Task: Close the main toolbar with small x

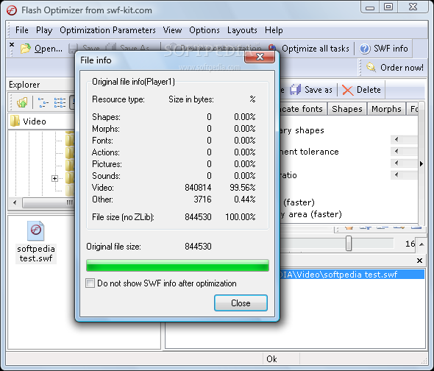Action: pos(12,44)
